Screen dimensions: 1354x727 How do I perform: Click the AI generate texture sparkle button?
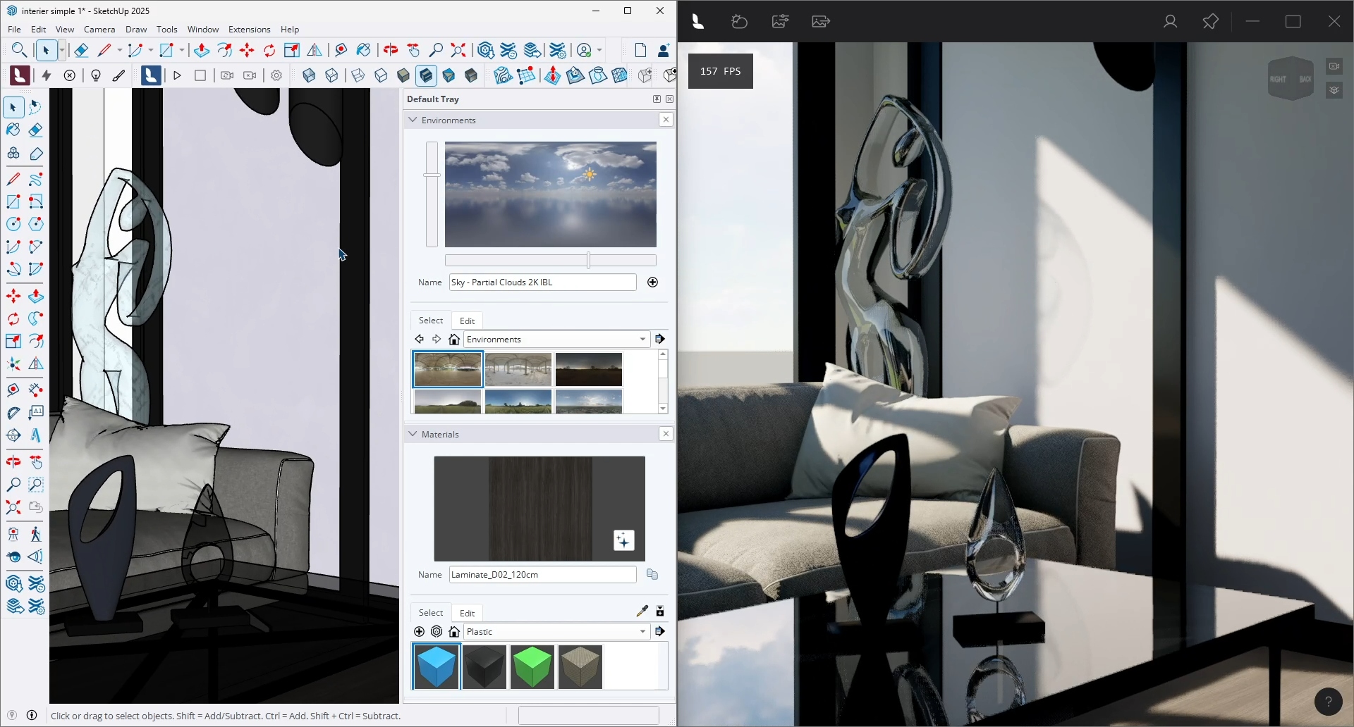click(624, 540)
